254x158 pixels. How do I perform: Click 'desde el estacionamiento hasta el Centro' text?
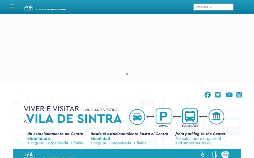tap(129, 134)
